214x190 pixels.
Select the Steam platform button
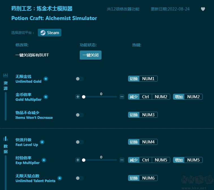pos(50,33)
